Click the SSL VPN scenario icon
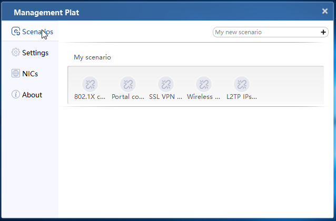 point(166,84)
